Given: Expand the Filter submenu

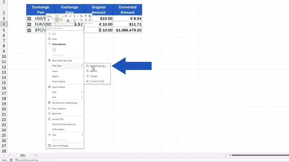Looking at the screenshot, I should [65, 92].
